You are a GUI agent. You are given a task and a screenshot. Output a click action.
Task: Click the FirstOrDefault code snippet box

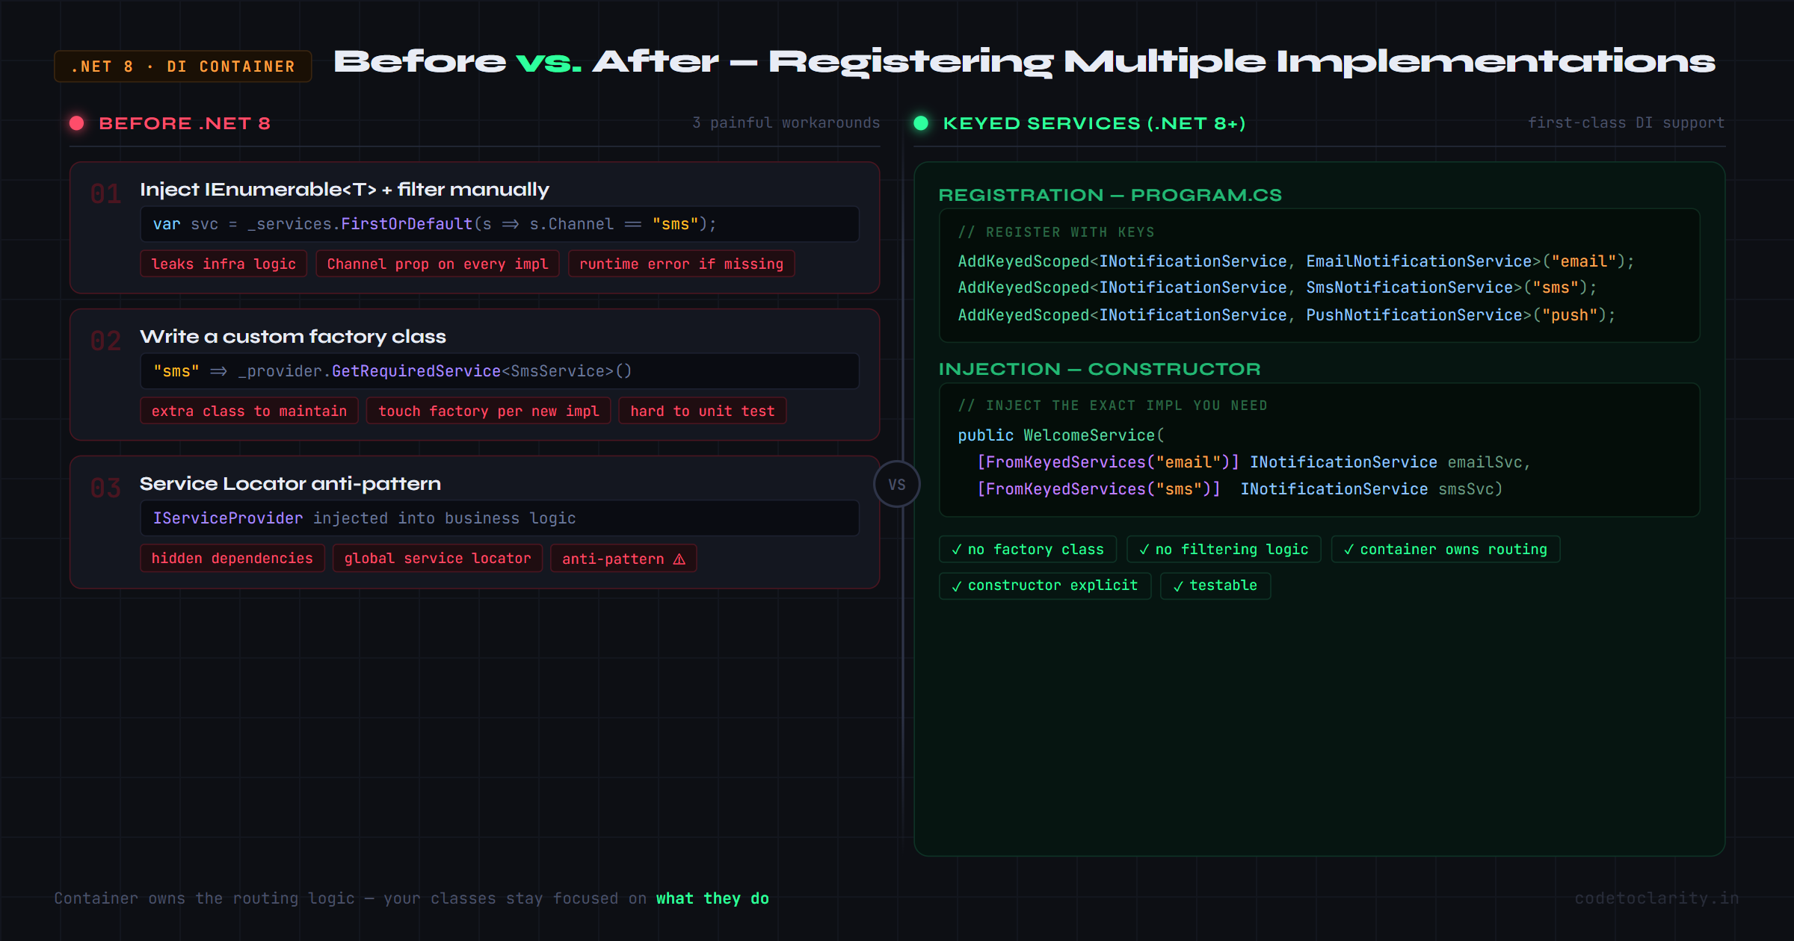(x=499, y=224)
